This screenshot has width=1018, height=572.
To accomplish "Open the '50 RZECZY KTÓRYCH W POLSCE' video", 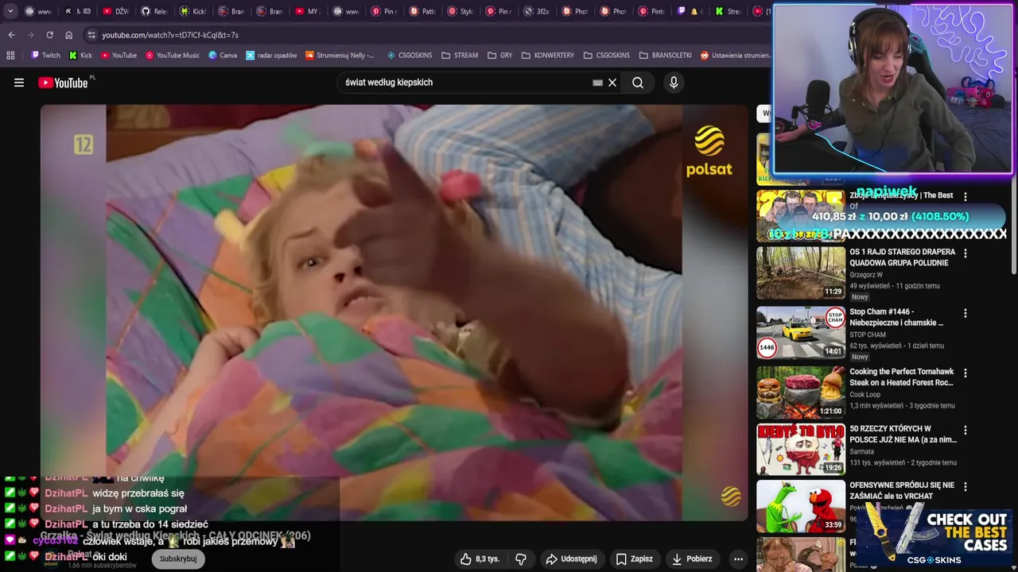I will pos(903,434).
